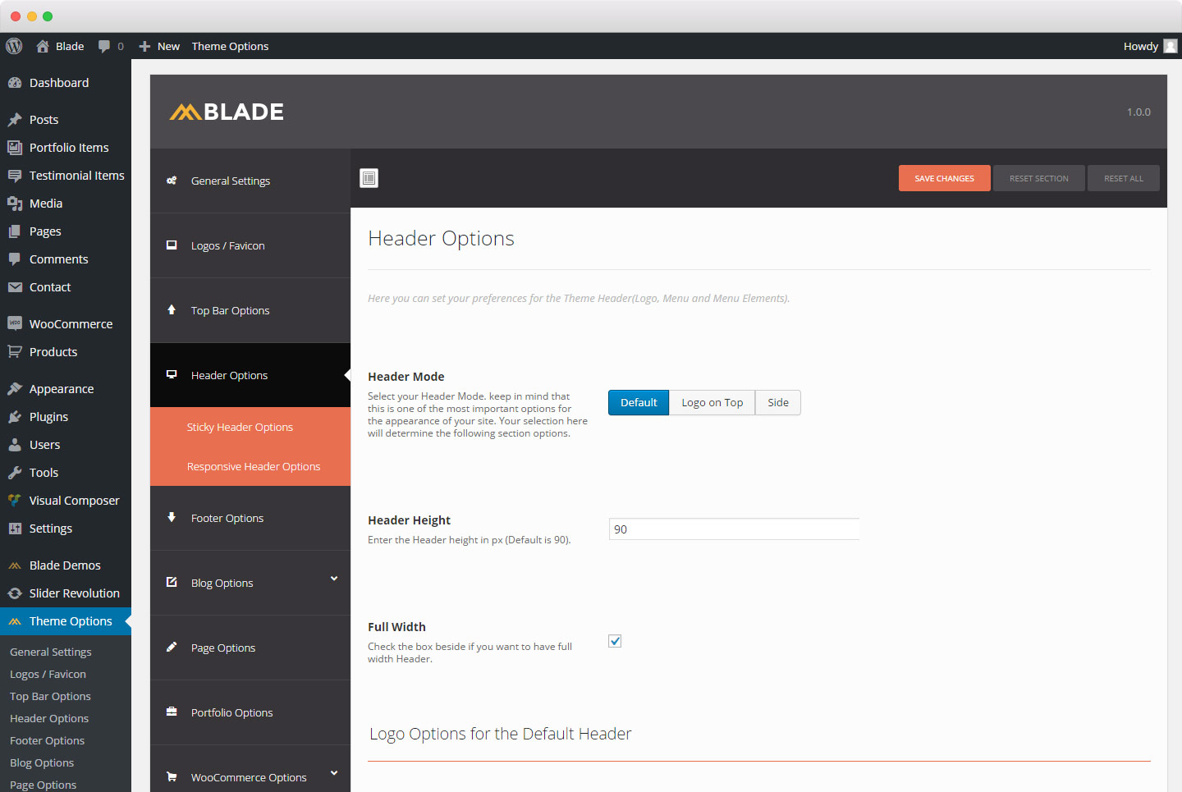The width and height of the screenshot is (1182, 792).
Task: Click the Header Height input field
Action: (x=734, y=529)
